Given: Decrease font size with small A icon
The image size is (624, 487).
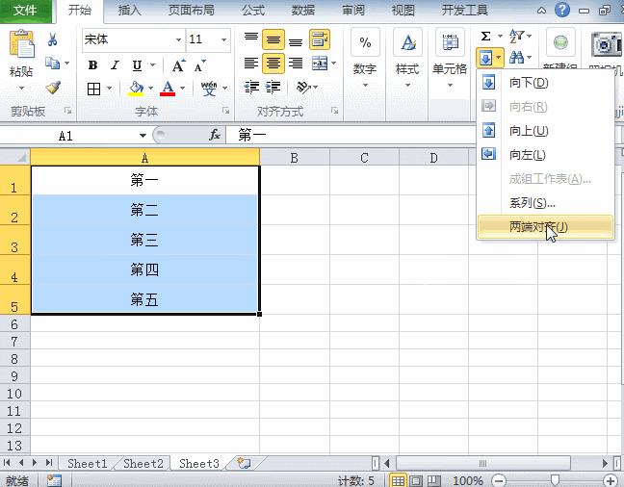Looking at the screenshot, I should point(199,65).
